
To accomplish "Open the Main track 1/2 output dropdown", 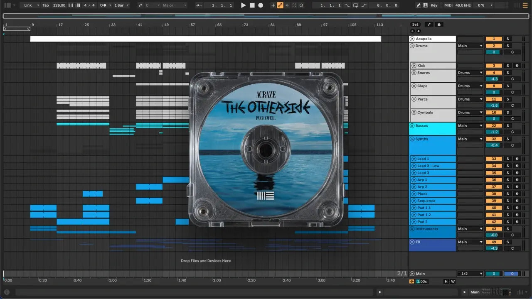I will (470, 274).
